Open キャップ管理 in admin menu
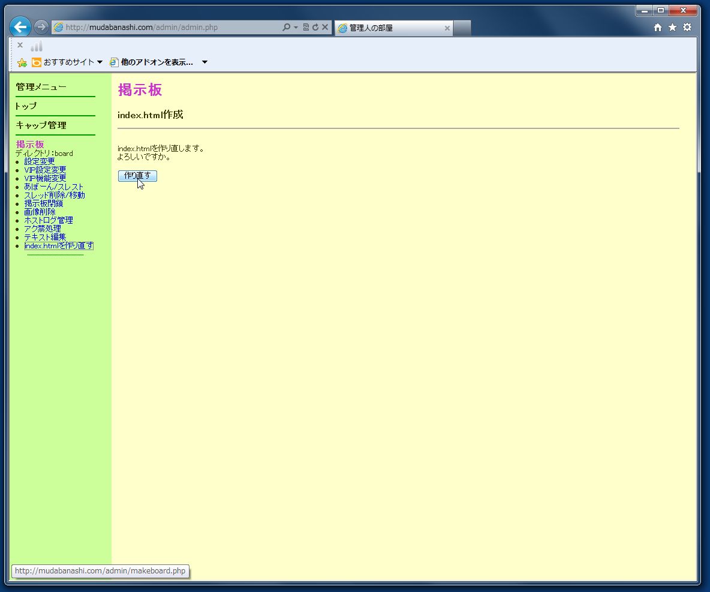Image resolution: width=710 pixels, height=592 pixels. (41, 125)
